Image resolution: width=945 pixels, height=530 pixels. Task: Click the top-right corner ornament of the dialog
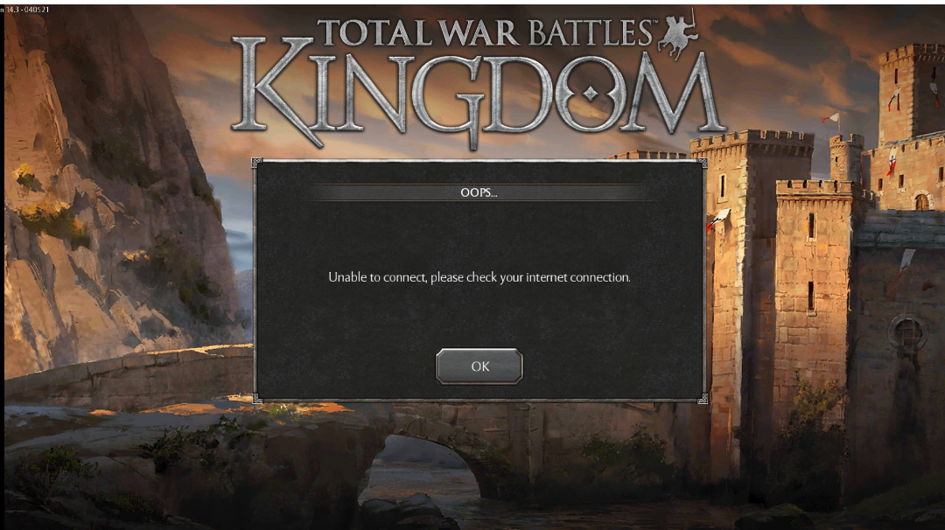pyautogui.click(x=702, y=163)
